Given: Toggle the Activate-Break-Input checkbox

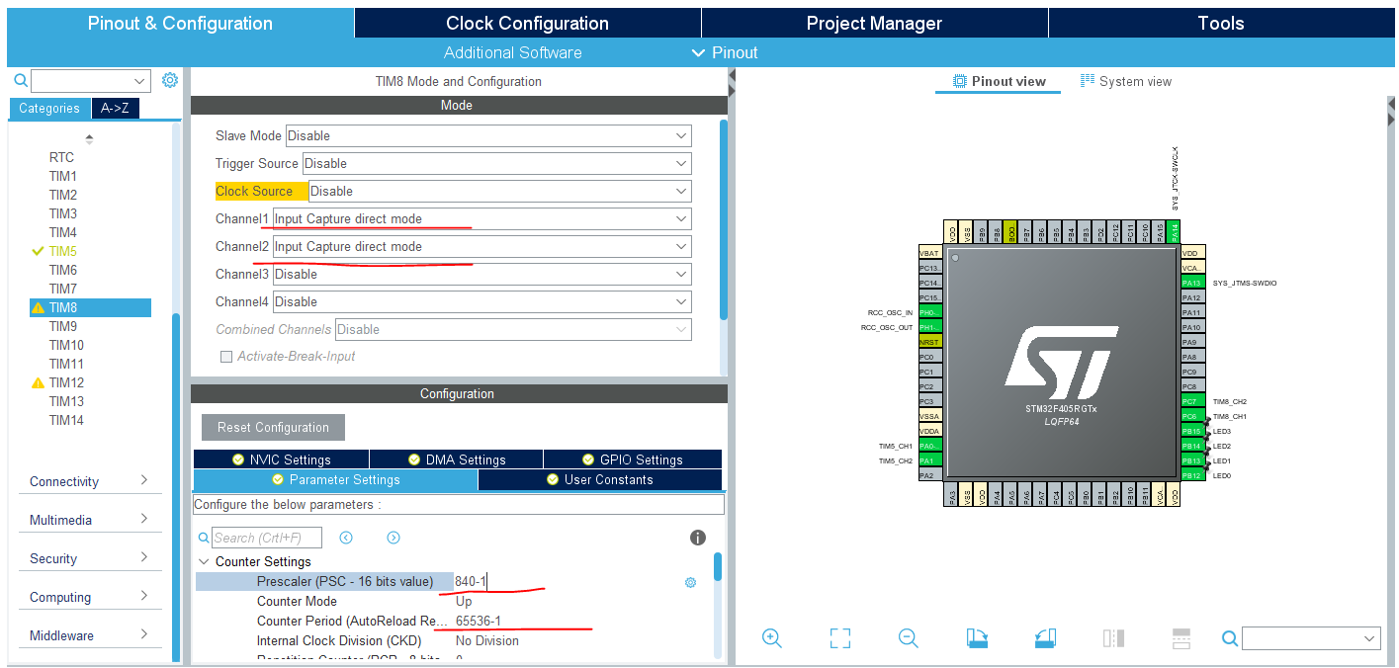Looking at the screenshot, I should pos(226,356).
